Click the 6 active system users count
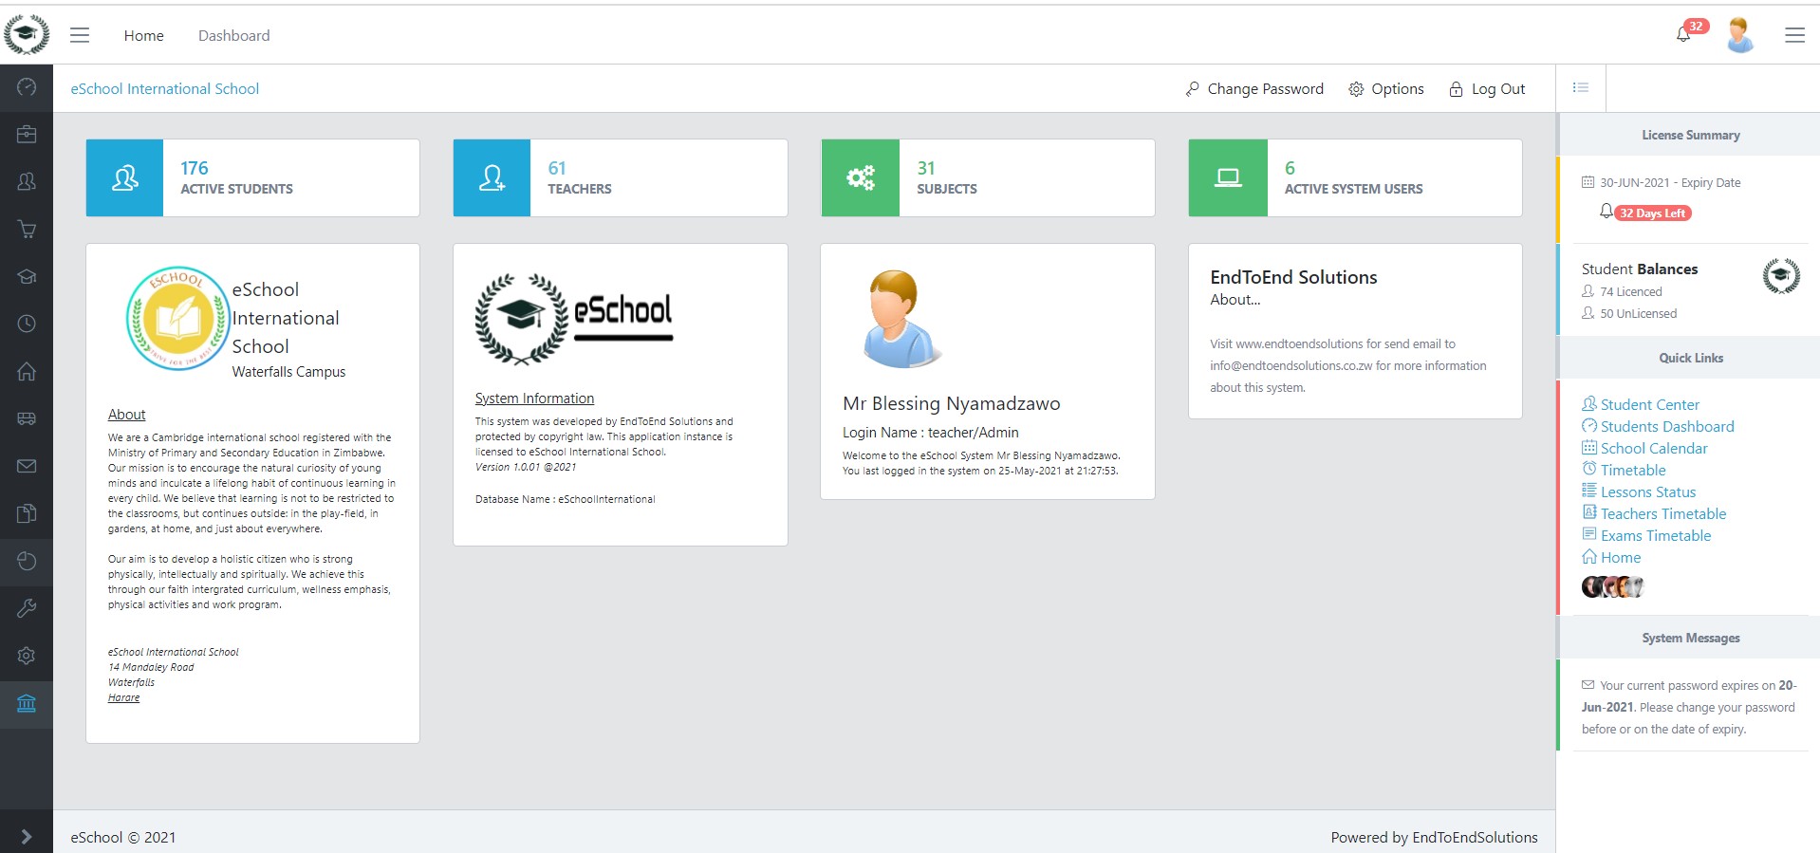This screenshot has height=853, width=1820. (x=1290, y=168)
